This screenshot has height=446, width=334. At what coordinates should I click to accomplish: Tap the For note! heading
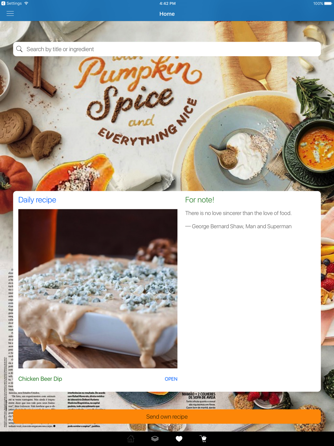(200, 200)
